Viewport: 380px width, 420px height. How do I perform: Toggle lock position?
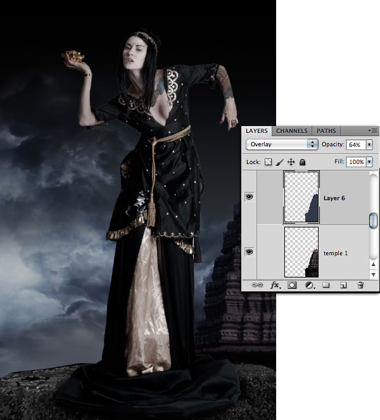(x=291, y=162)
